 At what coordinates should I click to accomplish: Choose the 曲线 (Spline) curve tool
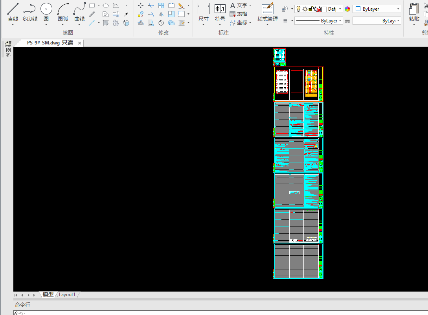(x=79, y=9)
